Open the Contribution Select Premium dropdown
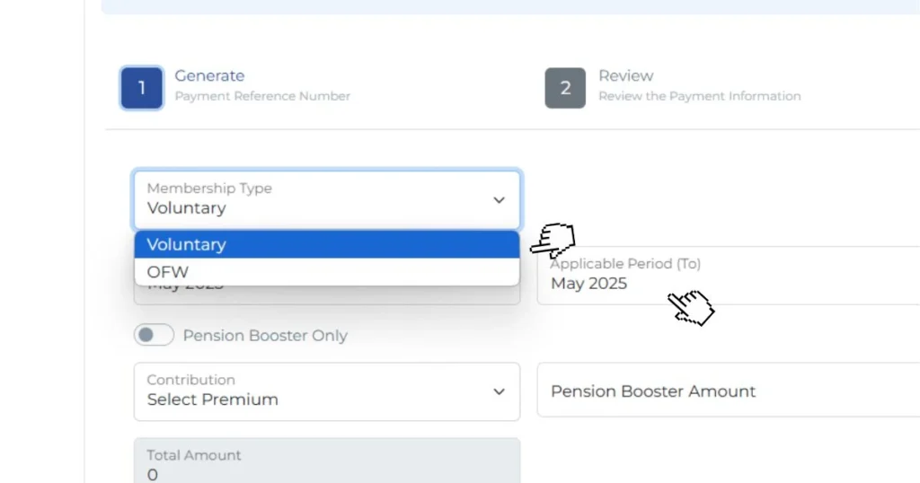Screen dimensions: 920x483 click(x=327, y=391)
